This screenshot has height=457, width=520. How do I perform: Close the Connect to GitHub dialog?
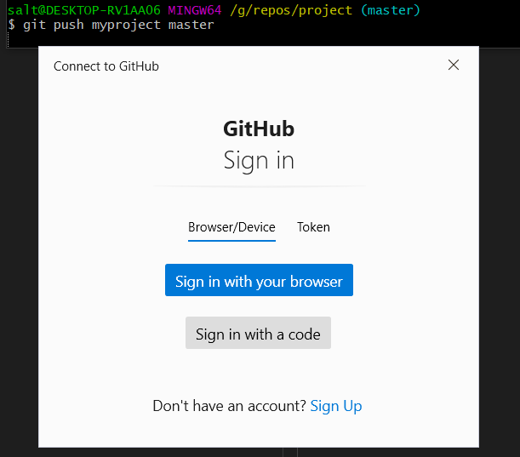point(454,65)
